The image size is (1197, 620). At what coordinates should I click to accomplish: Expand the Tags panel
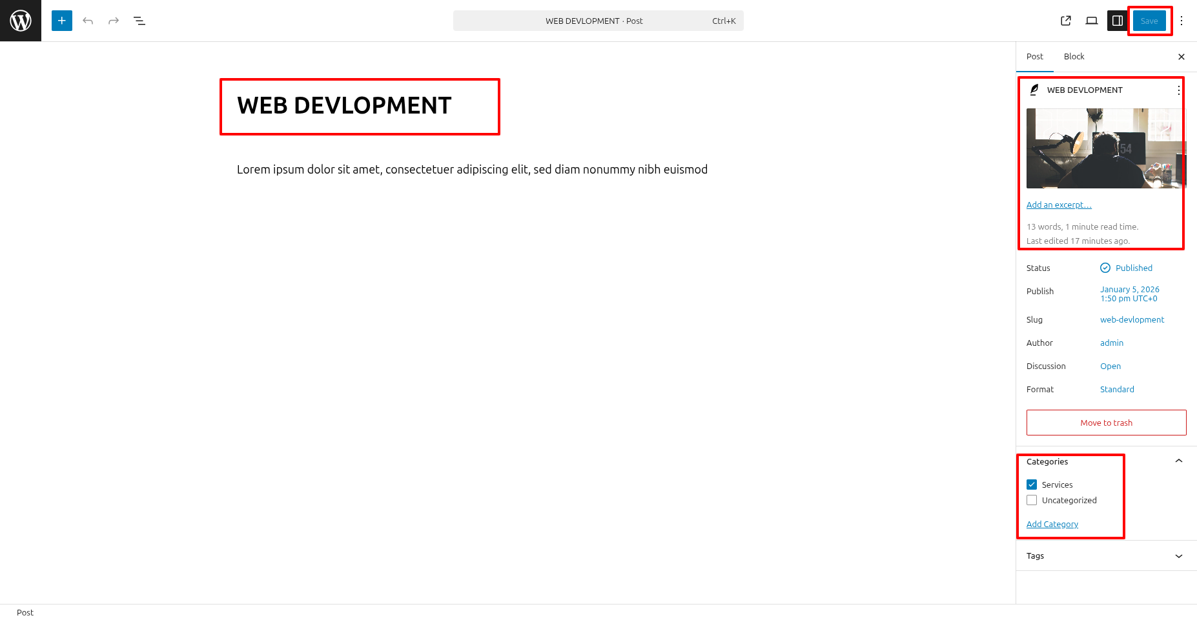click(1178, 556)
